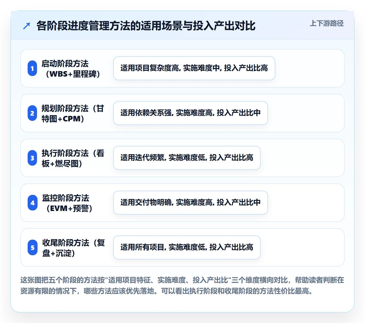365x323 pixels.
Task: Click the 适用项目复杂度高 description box
Action: (194, 68)
